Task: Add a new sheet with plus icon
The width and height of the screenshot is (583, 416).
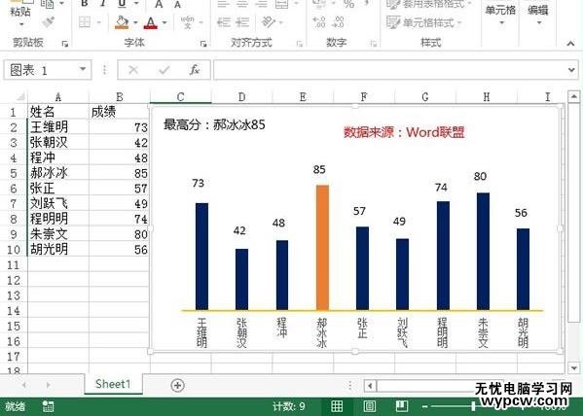Action: pyautogui.click(x=177, y=385)
